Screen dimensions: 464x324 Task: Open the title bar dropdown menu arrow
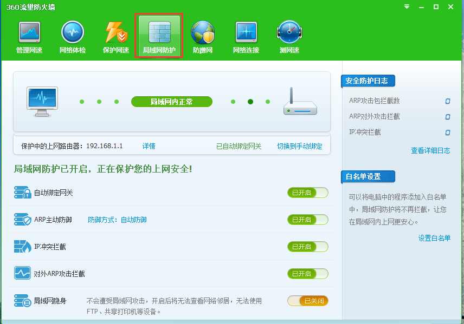407,6
